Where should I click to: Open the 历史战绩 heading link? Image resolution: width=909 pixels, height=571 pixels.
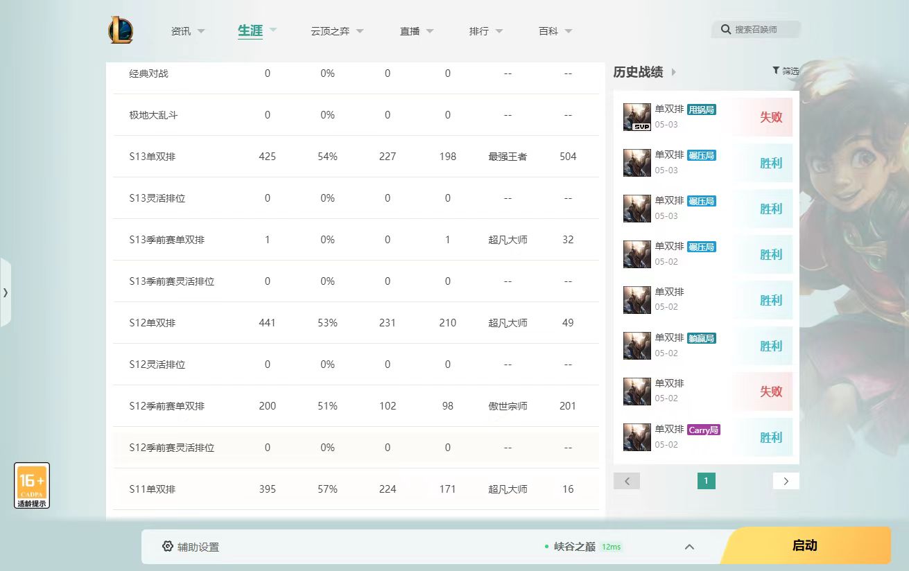click(x=638, y=72)
